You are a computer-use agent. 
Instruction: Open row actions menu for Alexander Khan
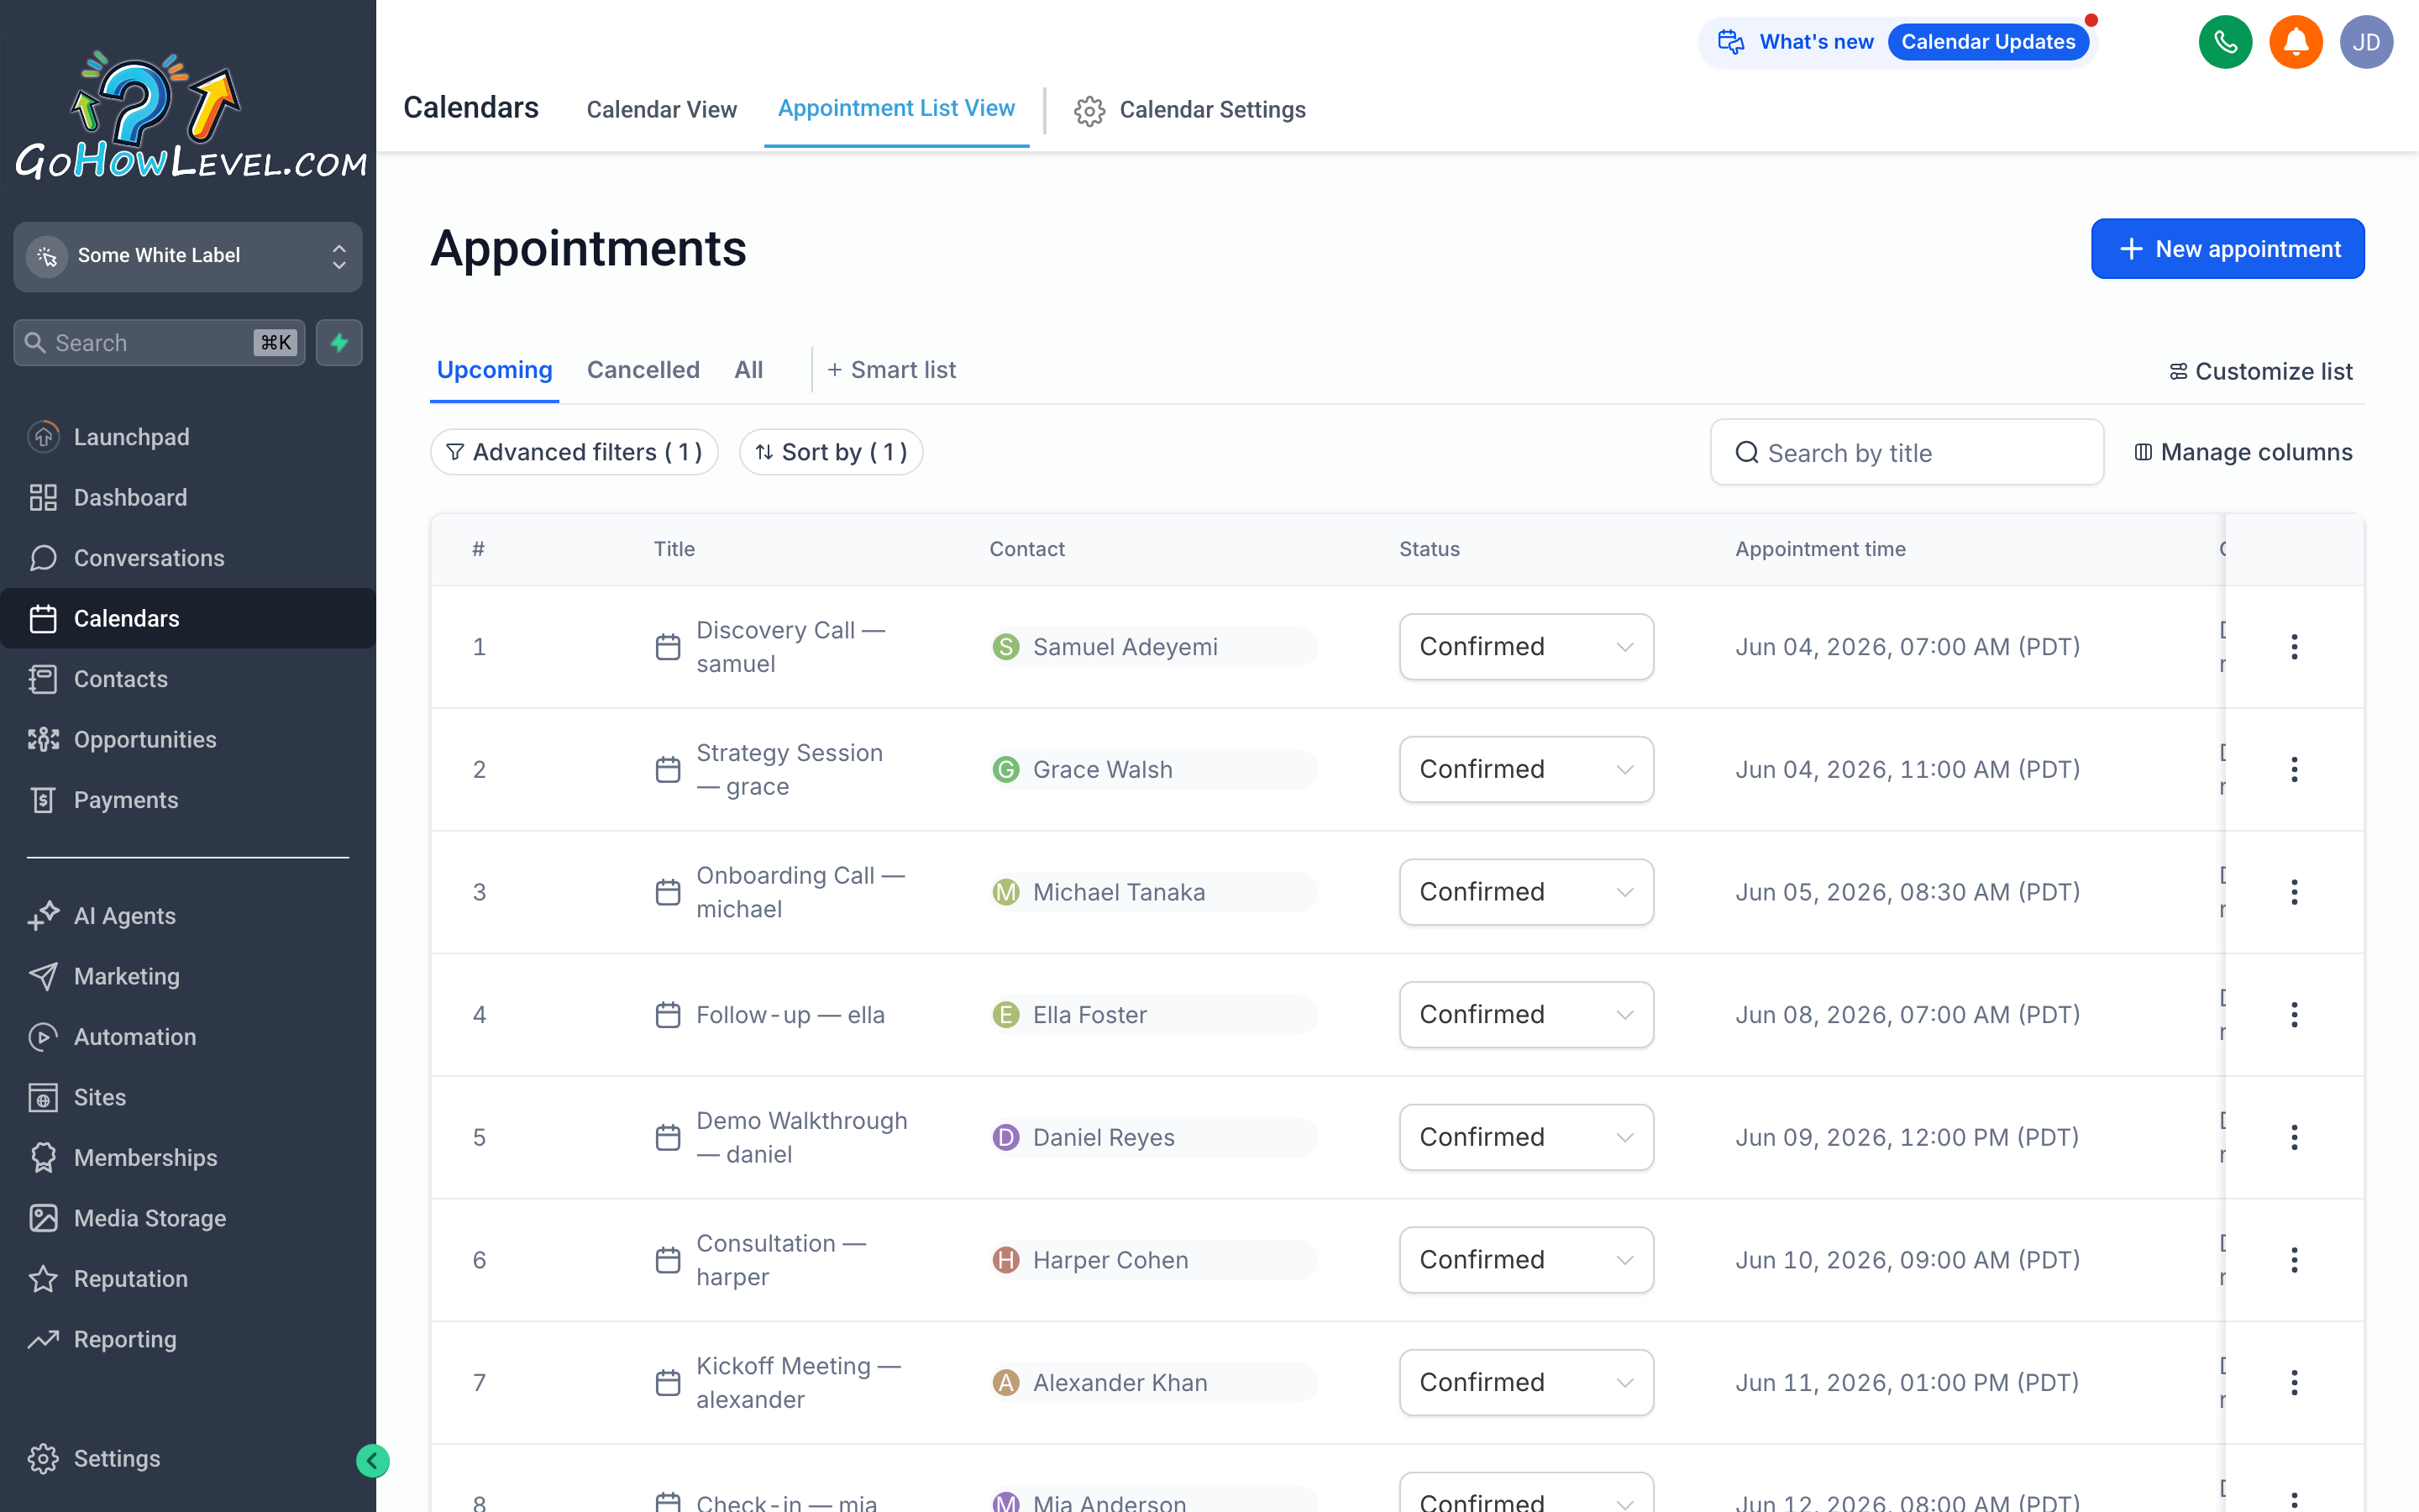point(2294,1383)
